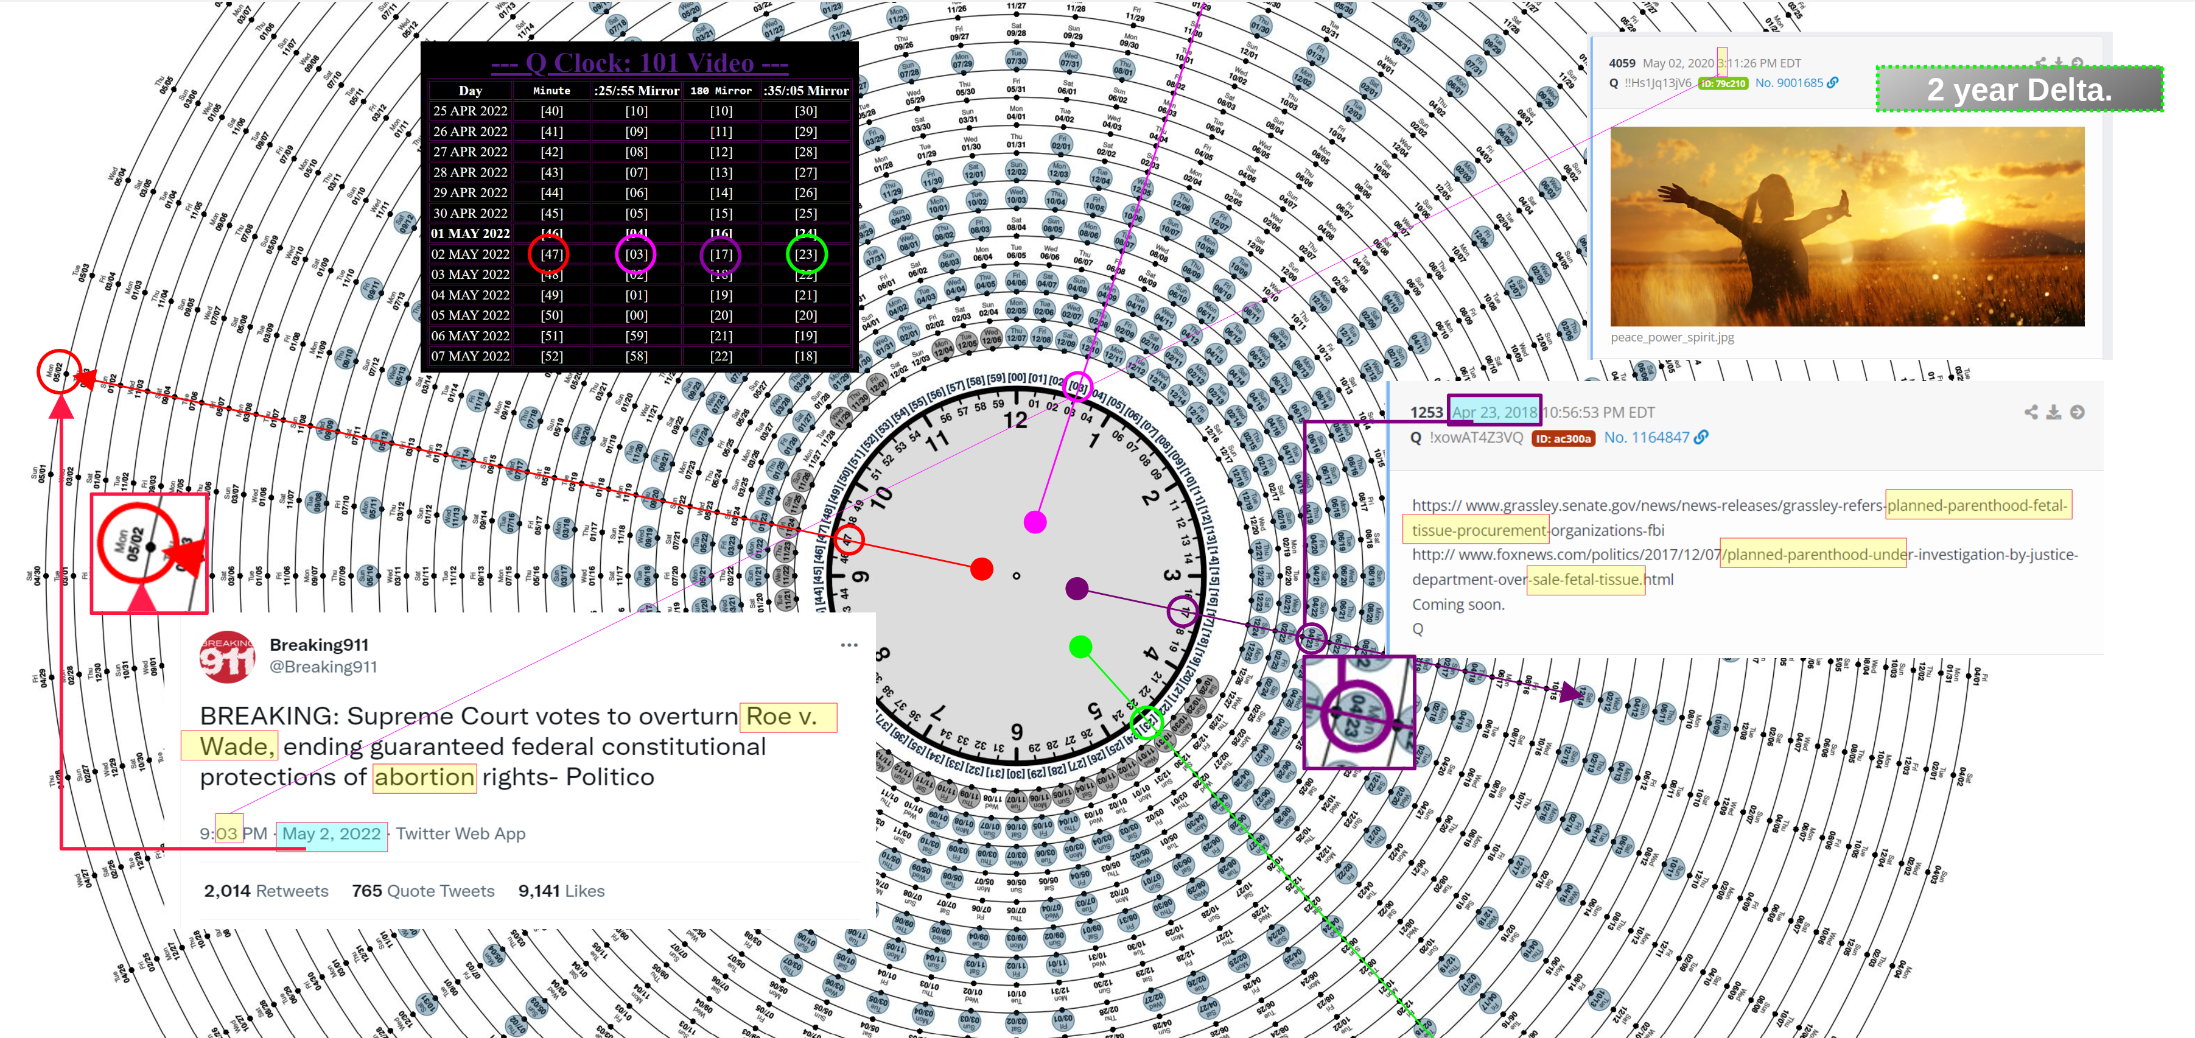This screenshot has width=2195, height=1038.
Task: Open the 2,014 Retweets list
Action: (x=266, y=891)
